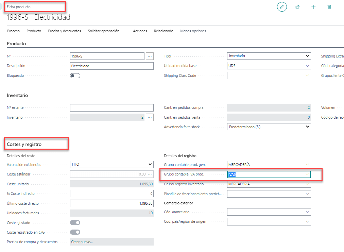The width and height of the screenshot is (344, 252).
Task: Toggle the Bloqueado switch
Action: pos(75,75)
